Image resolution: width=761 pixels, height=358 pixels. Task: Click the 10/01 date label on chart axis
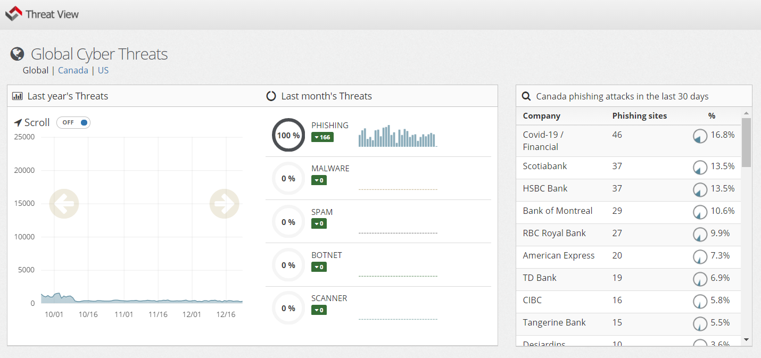tap(54, 314)
